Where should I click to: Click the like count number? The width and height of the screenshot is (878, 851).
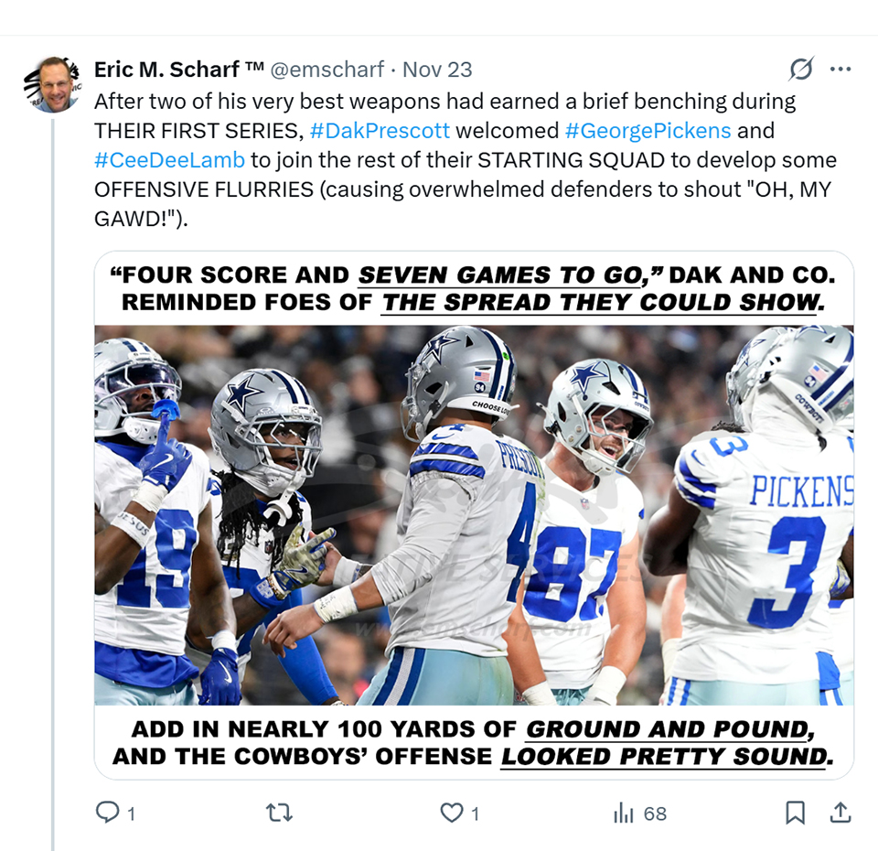point(475,813)
